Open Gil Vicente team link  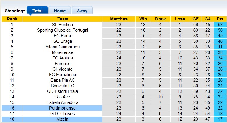62,69
